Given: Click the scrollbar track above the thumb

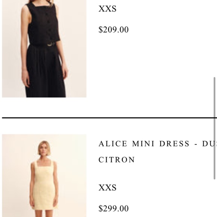Looking at the screenshot, I should (214, 39).
